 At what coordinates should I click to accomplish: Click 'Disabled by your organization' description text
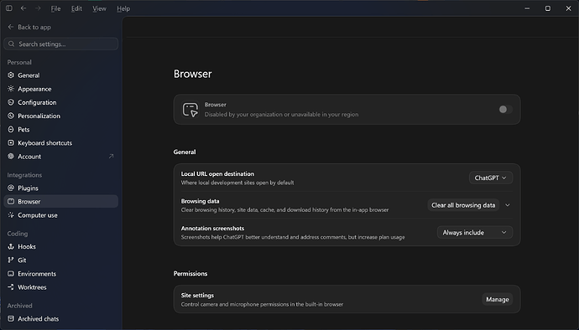click(281, 114)
